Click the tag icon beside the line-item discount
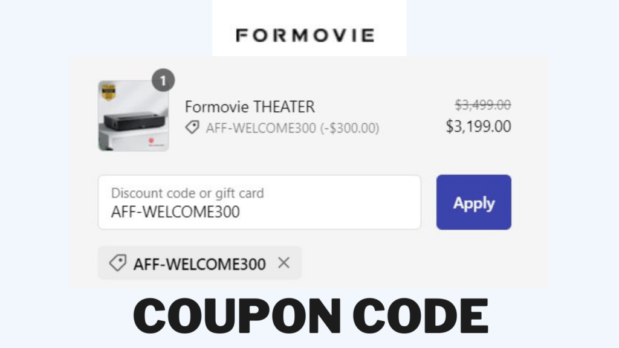This screenshot has width=619, height=348. point(193,127)
